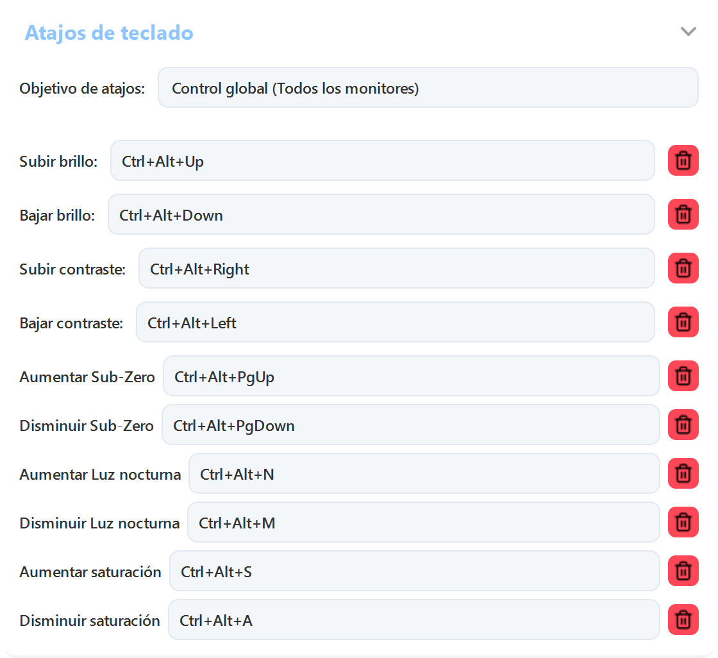Click the Disminuir Luz nocturna shortcut field
The image size is (718, 658).
point(424,522)
